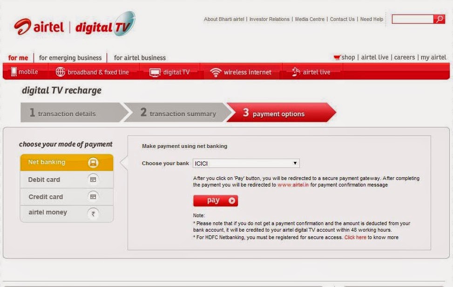Click the red pay button
Image resolution: width=453 pixels, height=287 pixels.
(x=216, y=200)
